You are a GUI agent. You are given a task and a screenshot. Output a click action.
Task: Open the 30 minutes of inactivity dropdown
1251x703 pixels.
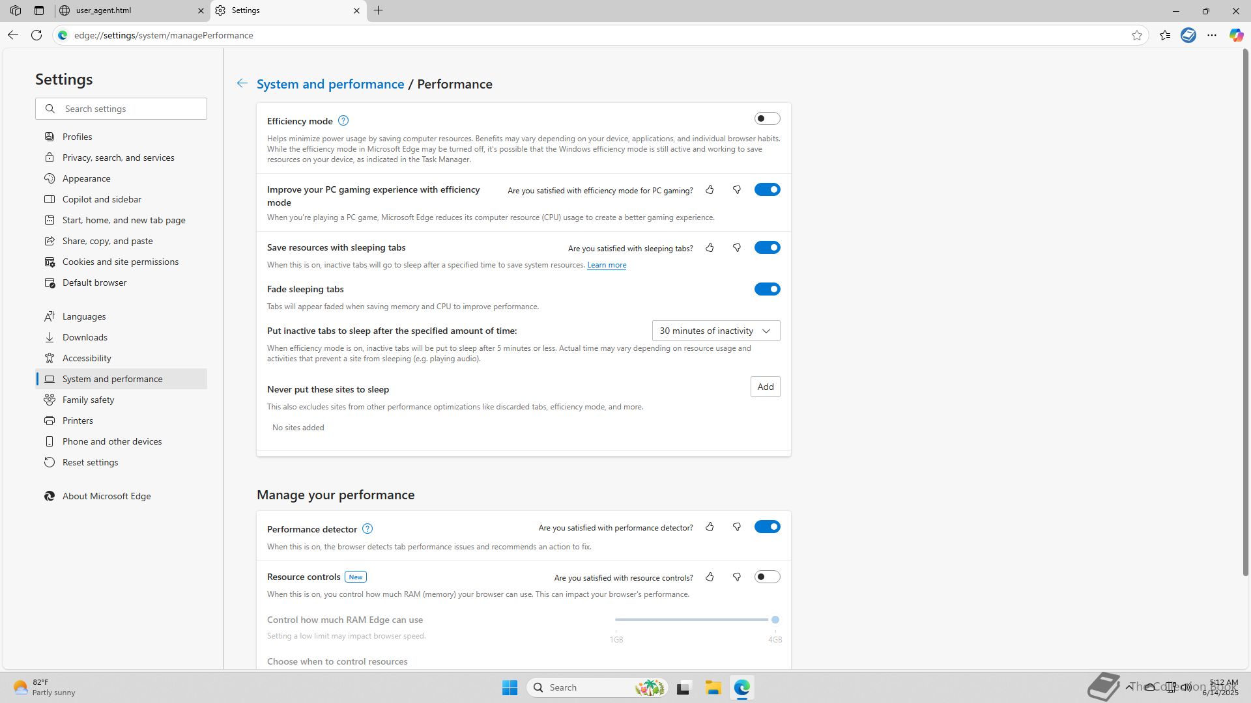point(715,331)
